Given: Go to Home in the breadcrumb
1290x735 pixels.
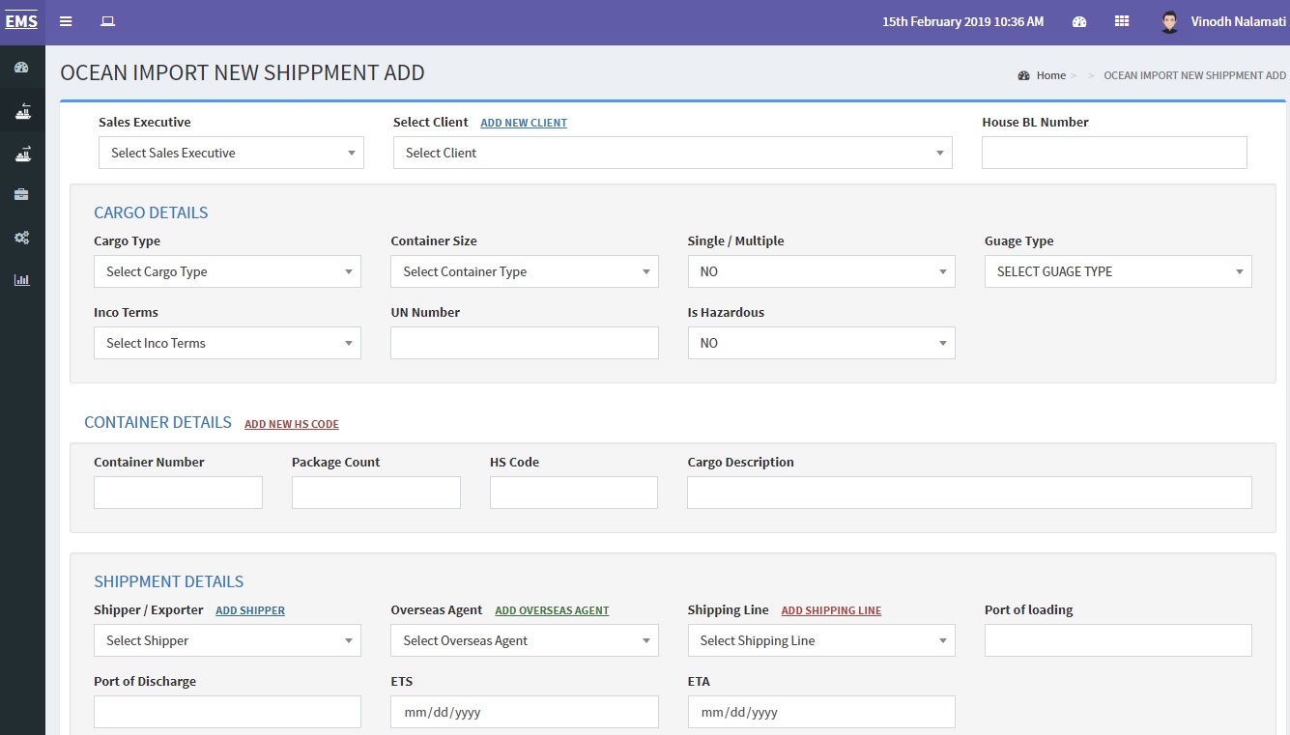Looking at the screenshot, I should tap(1050, 75).
